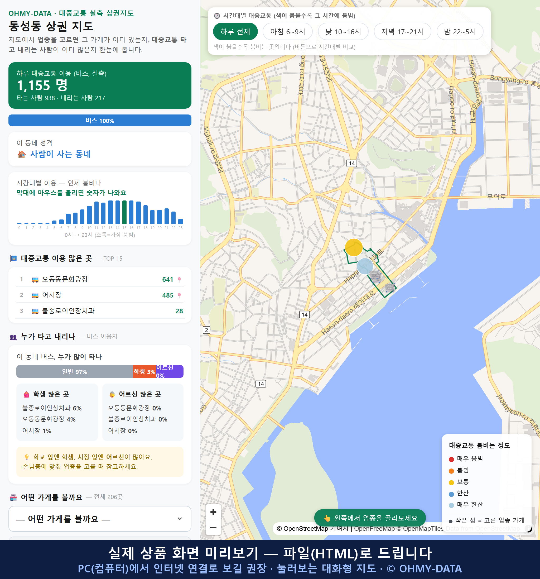Click the map info icon at bottom-right corner
540x579 pixels.
tap(528, 528)
